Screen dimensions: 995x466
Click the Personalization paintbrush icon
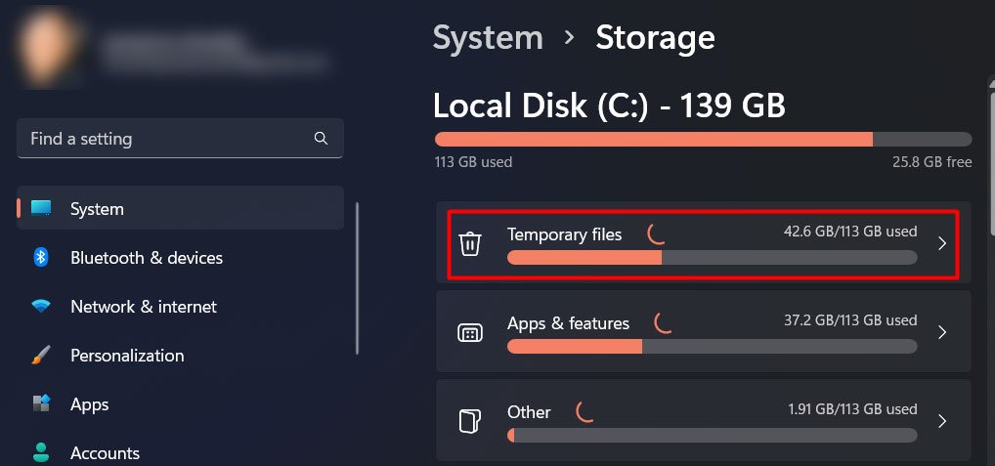point(41,355)
